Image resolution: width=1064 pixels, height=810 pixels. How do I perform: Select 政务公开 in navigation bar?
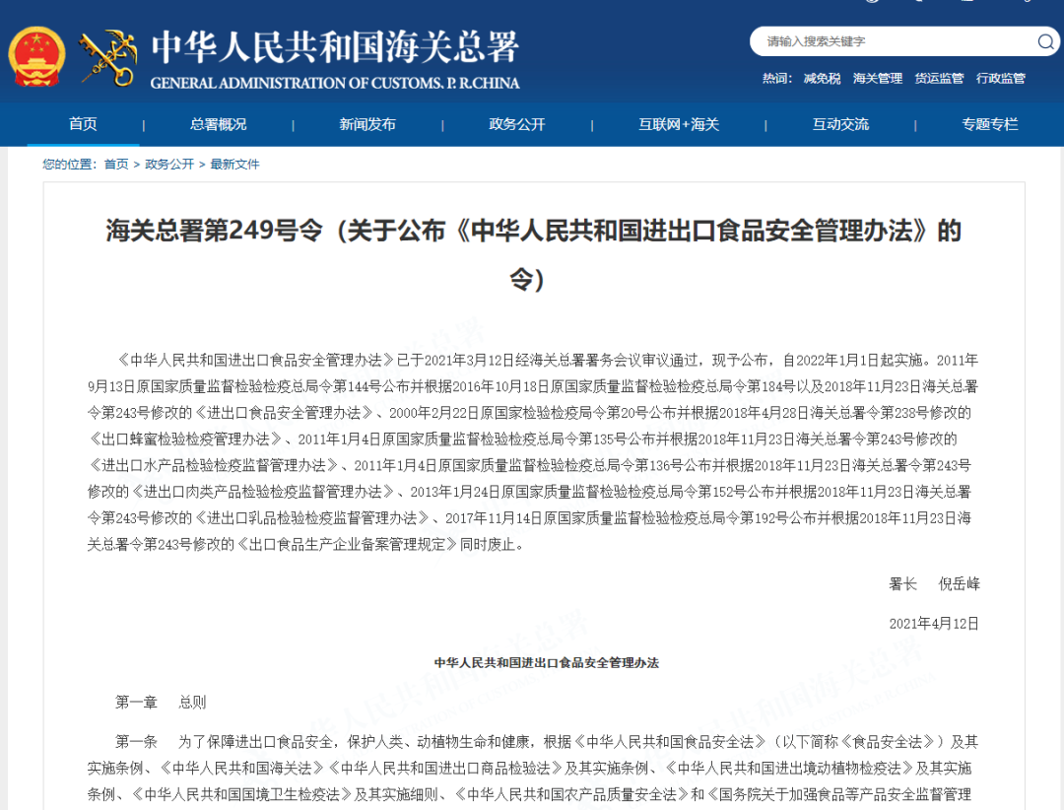(x=517, y=124)
